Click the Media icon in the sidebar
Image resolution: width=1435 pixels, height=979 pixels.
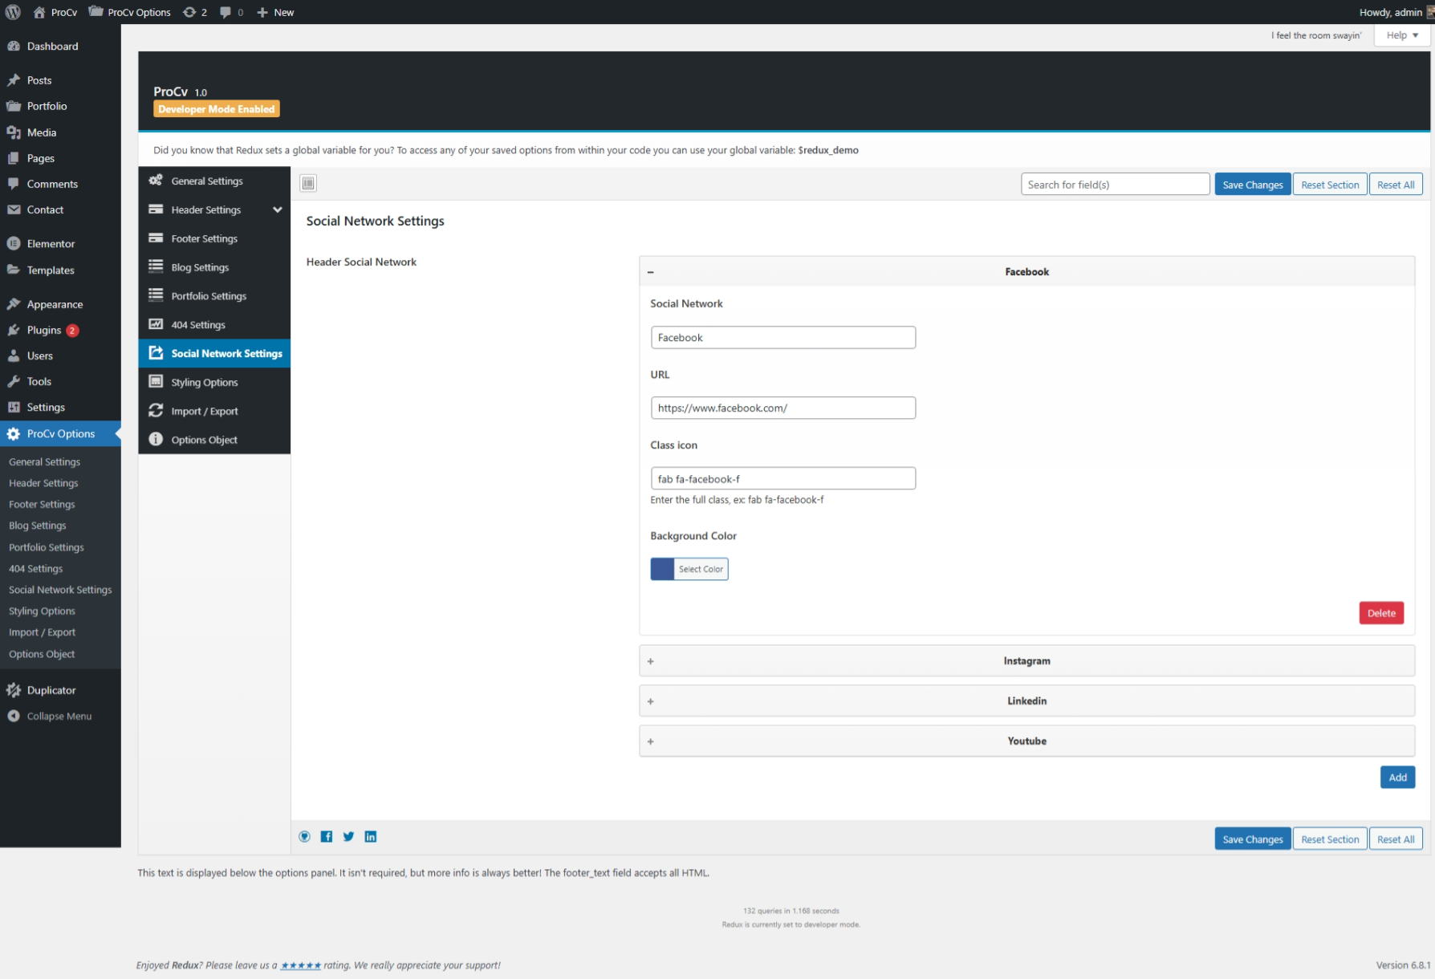point(14,132)
